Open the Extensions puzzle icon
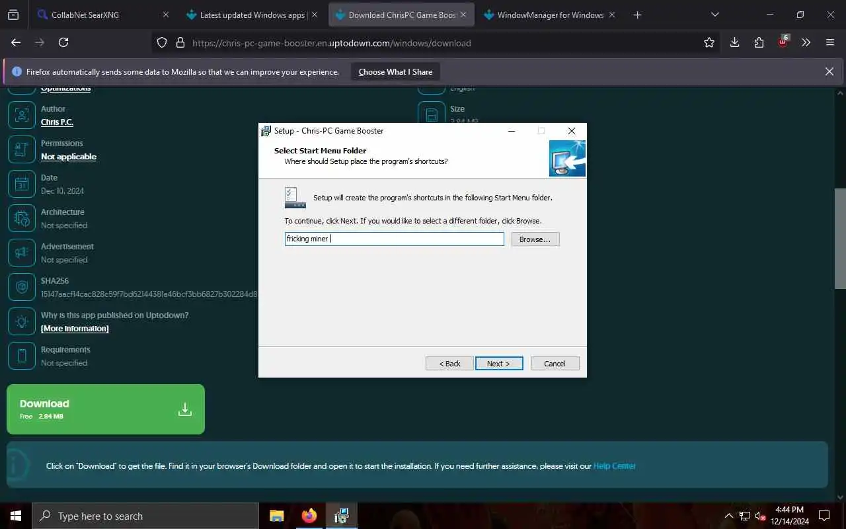846x529 pixels. (x=759, y=42)
